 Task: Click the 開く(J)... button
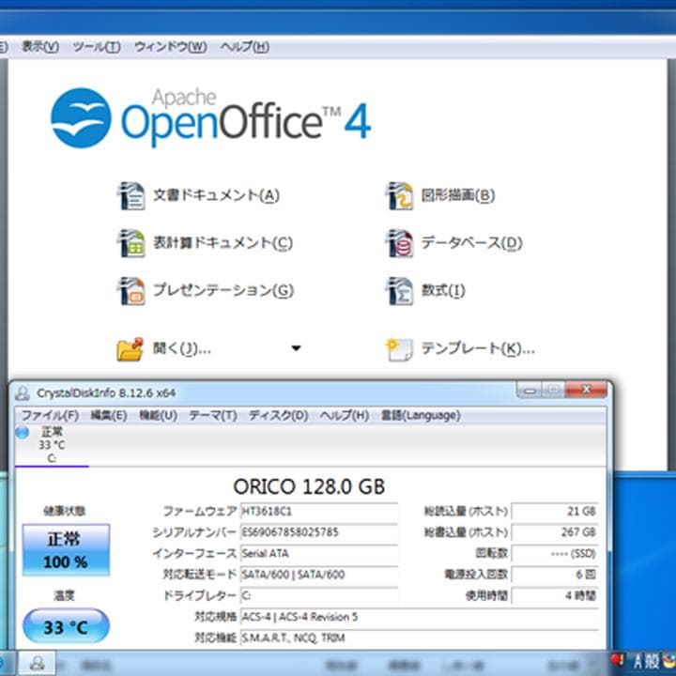[x=182, y=348]
